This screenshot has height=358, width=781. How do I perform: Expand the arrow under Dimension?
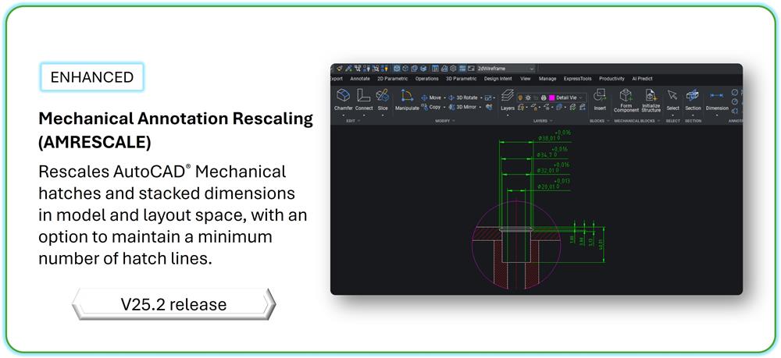717,115
